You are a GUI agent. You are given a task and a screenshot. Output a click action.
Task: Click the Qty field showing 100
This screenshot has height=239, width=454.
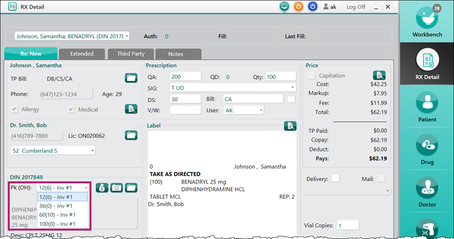[281, 77]
